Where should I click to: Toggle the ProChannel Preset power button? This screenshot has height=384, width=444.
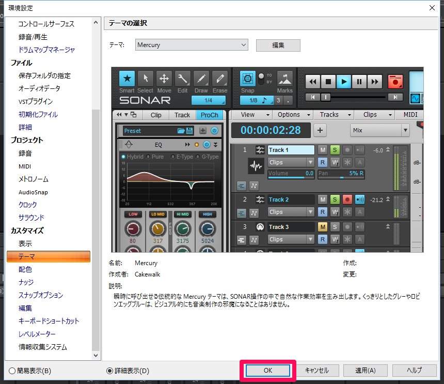214,131
